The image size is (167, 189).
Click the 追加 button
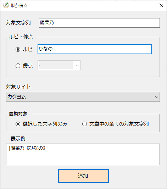coord(84,176)
